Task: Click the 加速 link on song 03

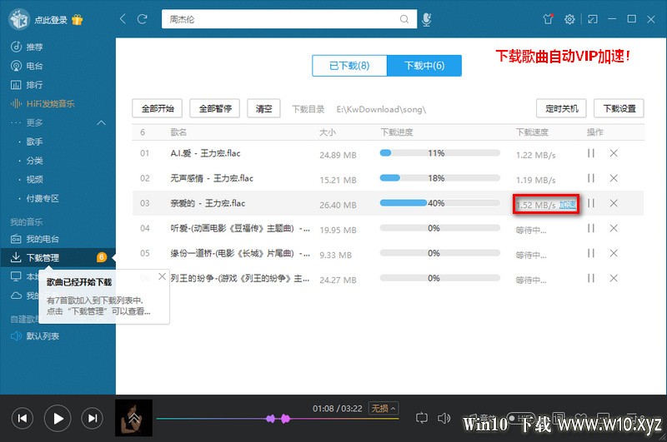Action: click(x=568, y=205)
